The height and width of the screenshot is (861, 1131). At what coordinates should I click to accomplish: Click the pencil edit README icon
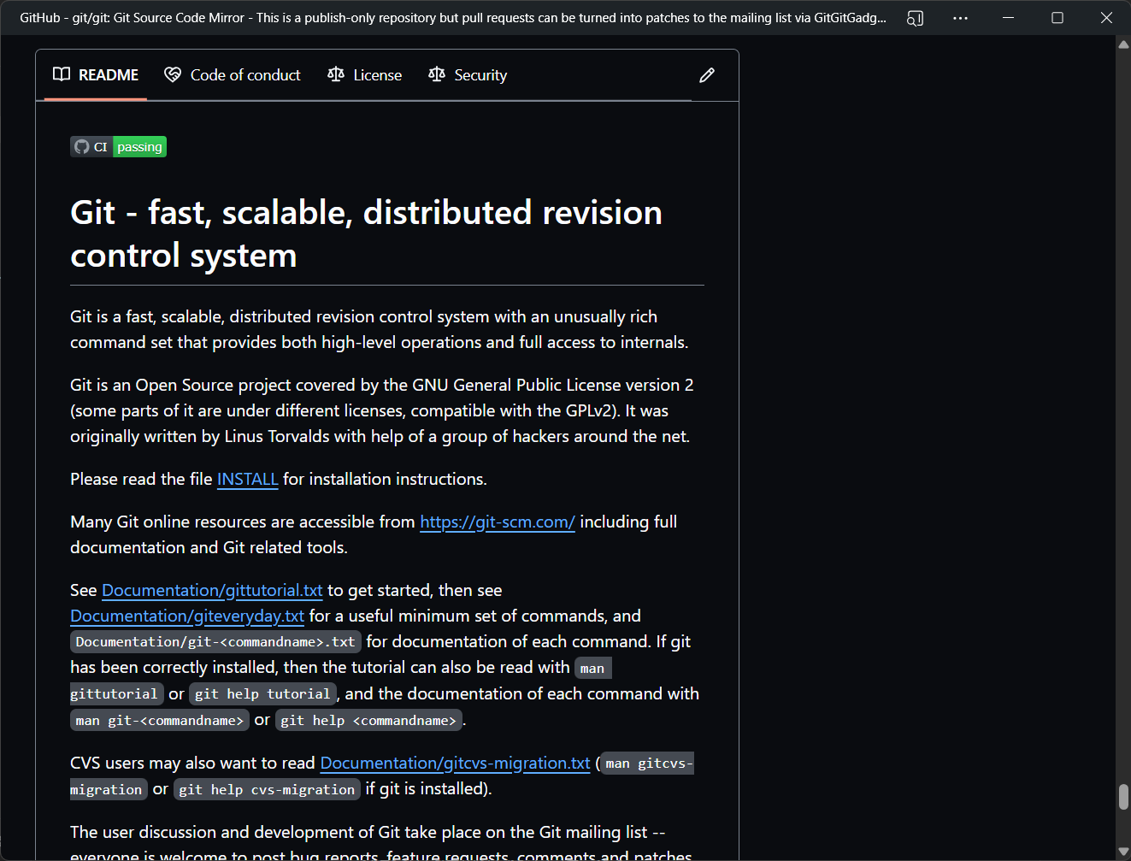click(706, 75)
